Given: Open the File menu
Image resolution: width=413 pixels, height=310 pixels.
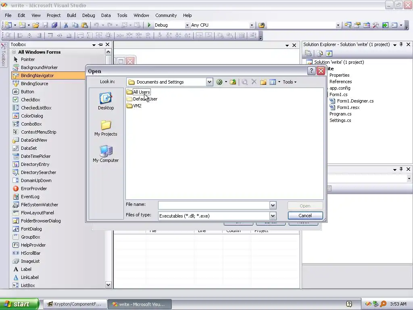Looking at the screenshot, I should point(8,15).
